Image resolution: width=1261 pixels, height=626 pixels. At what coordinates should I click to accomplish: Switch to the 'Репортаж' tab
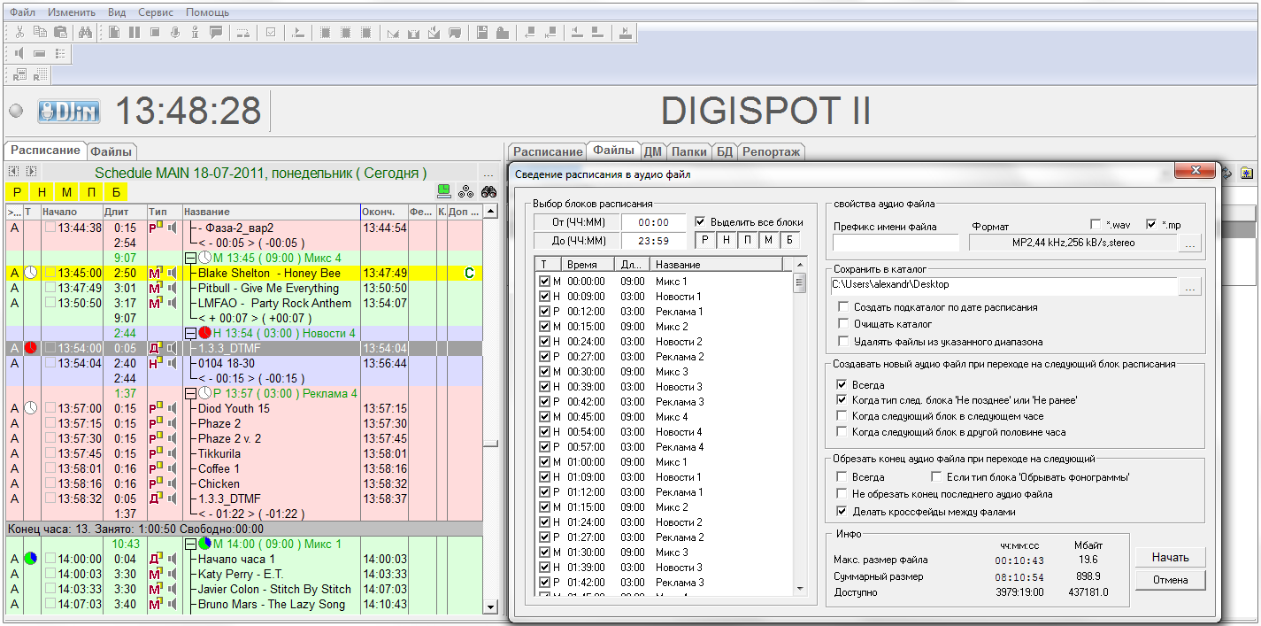pyautogui.click(x=771, y=151)
